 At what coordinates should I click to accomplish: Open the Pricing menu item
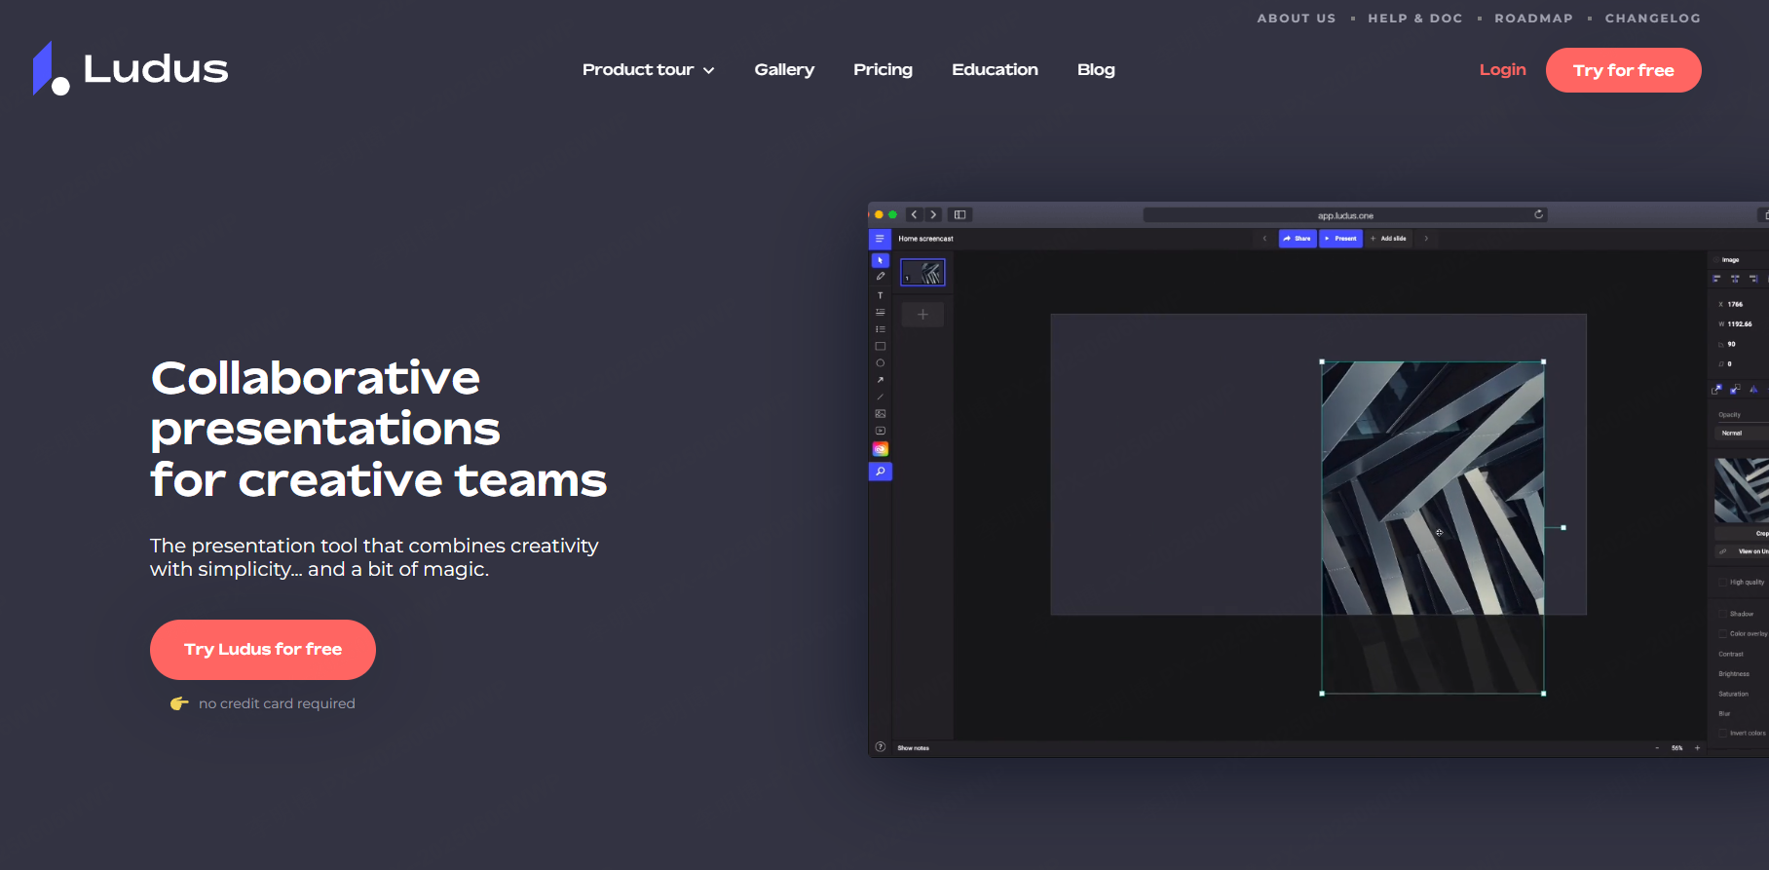[883, 70]
